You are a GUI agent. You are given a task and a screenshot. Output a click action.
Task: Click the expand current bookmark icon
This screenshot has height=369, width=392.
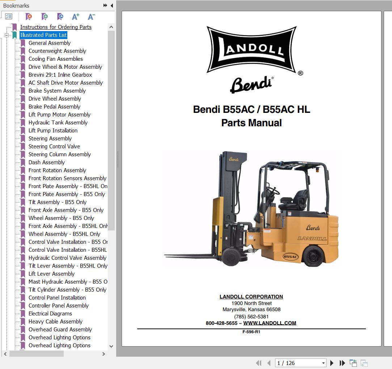coord(60,17)
